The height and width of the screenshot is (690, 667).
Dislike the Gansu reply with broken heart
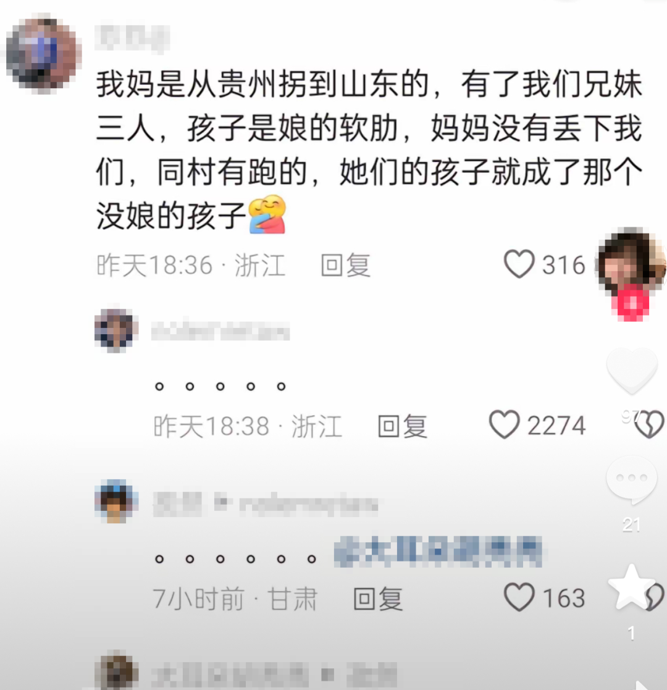pos(655,597)
